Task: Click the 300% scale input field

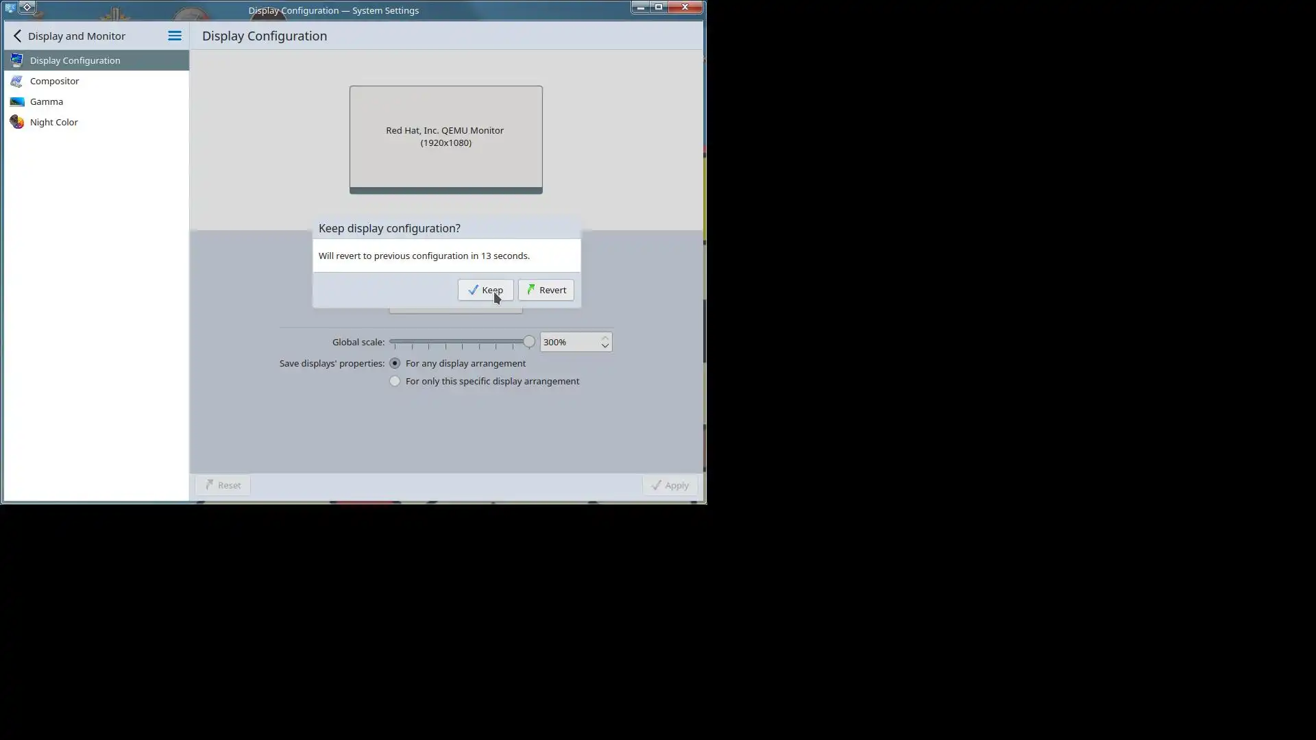Action: coord(569,342)
